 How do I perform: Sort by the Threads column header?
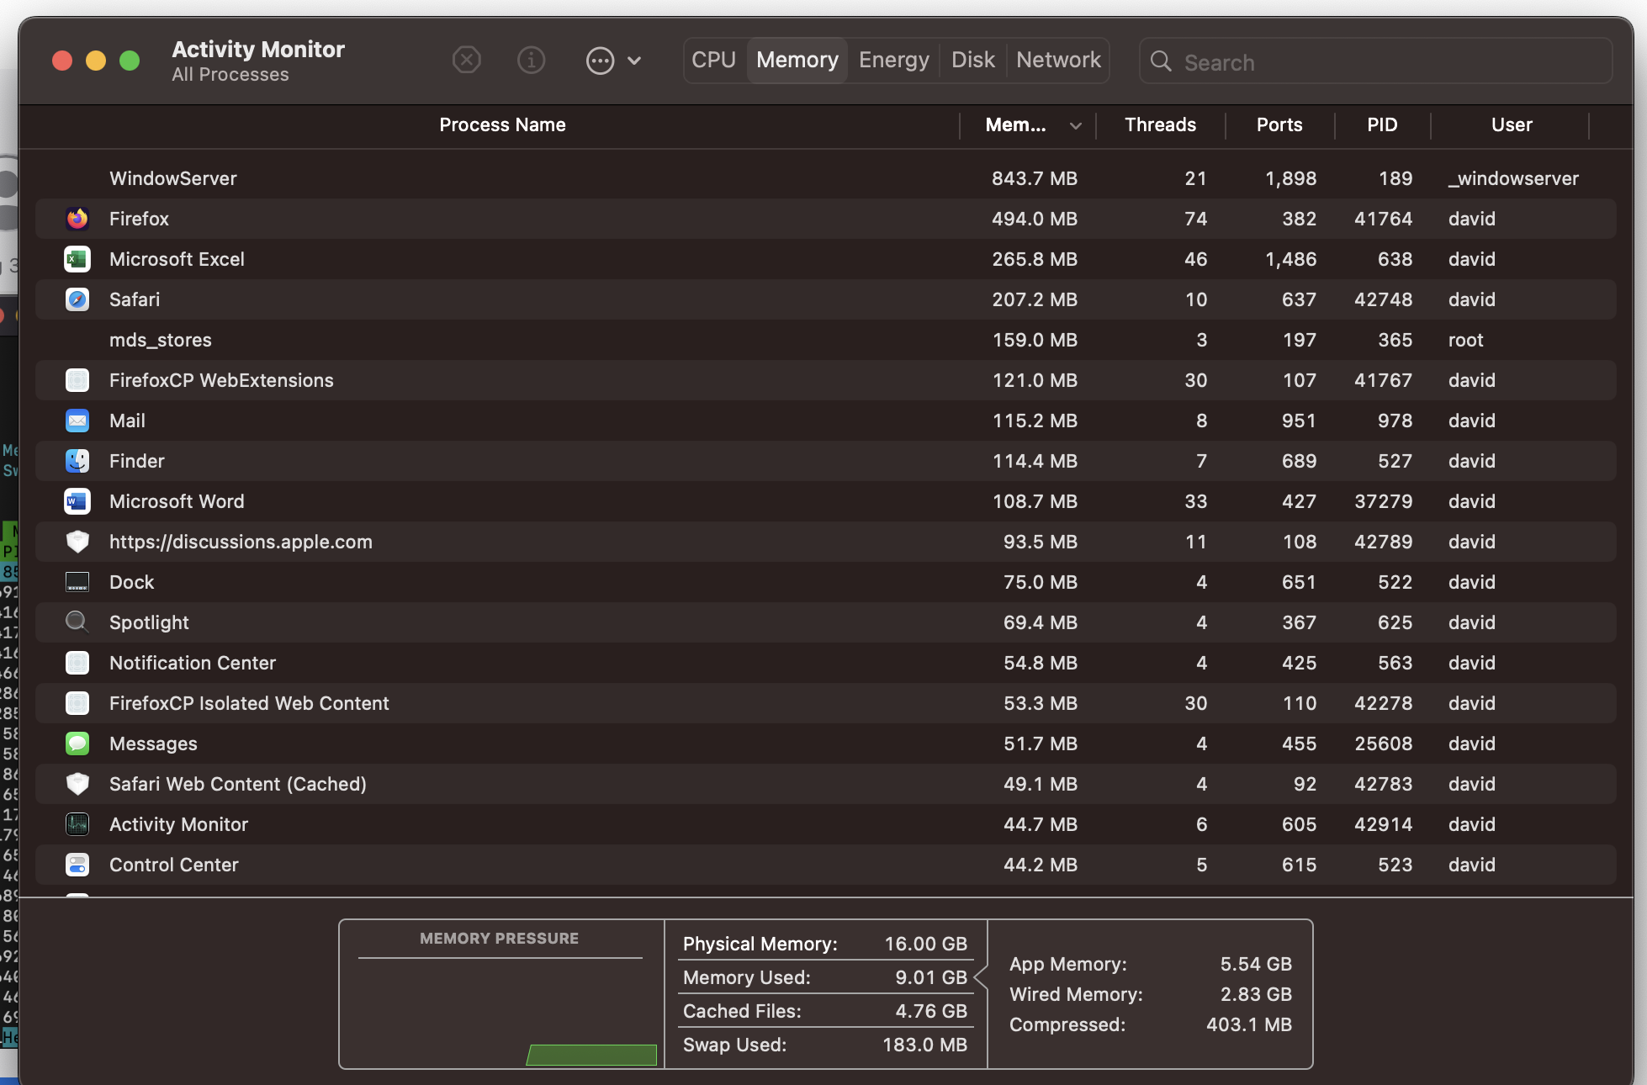pyautogui.click(x=1160, y=125)
